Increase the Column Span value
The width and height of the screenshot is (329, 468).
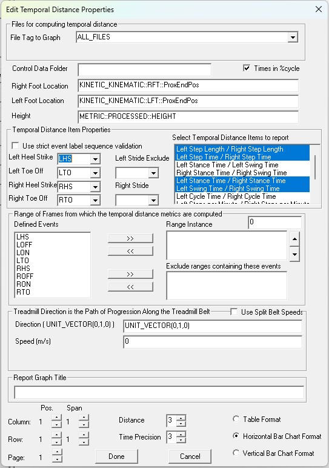tap(84, 418)
